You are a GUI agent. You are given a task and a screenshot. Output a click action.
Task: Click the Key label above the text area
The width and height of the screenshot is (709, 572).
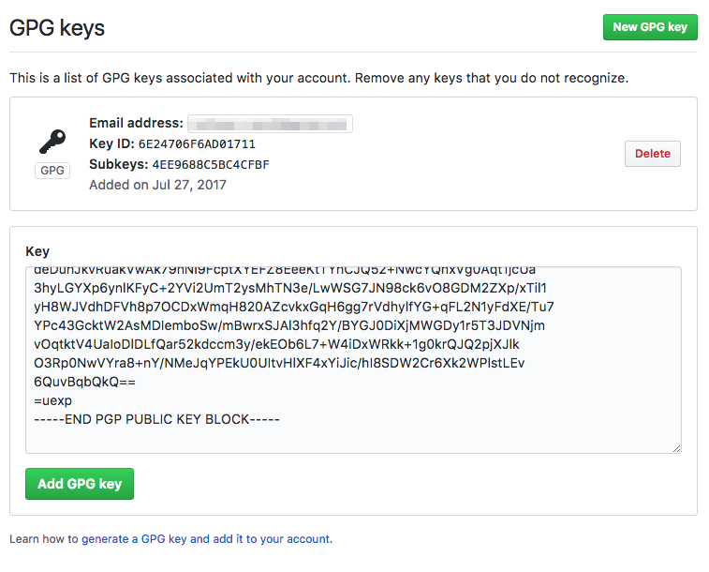[x=37, y=251]
